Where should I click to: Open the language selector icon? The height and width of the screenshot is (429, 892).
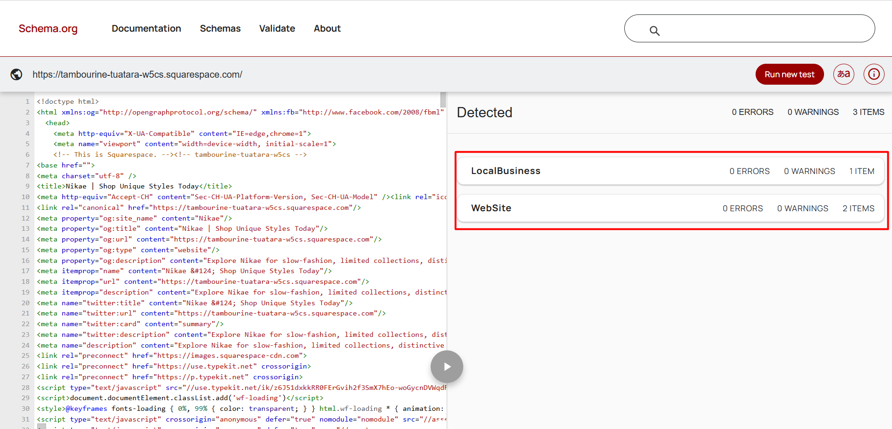click(x=844, y=74)
